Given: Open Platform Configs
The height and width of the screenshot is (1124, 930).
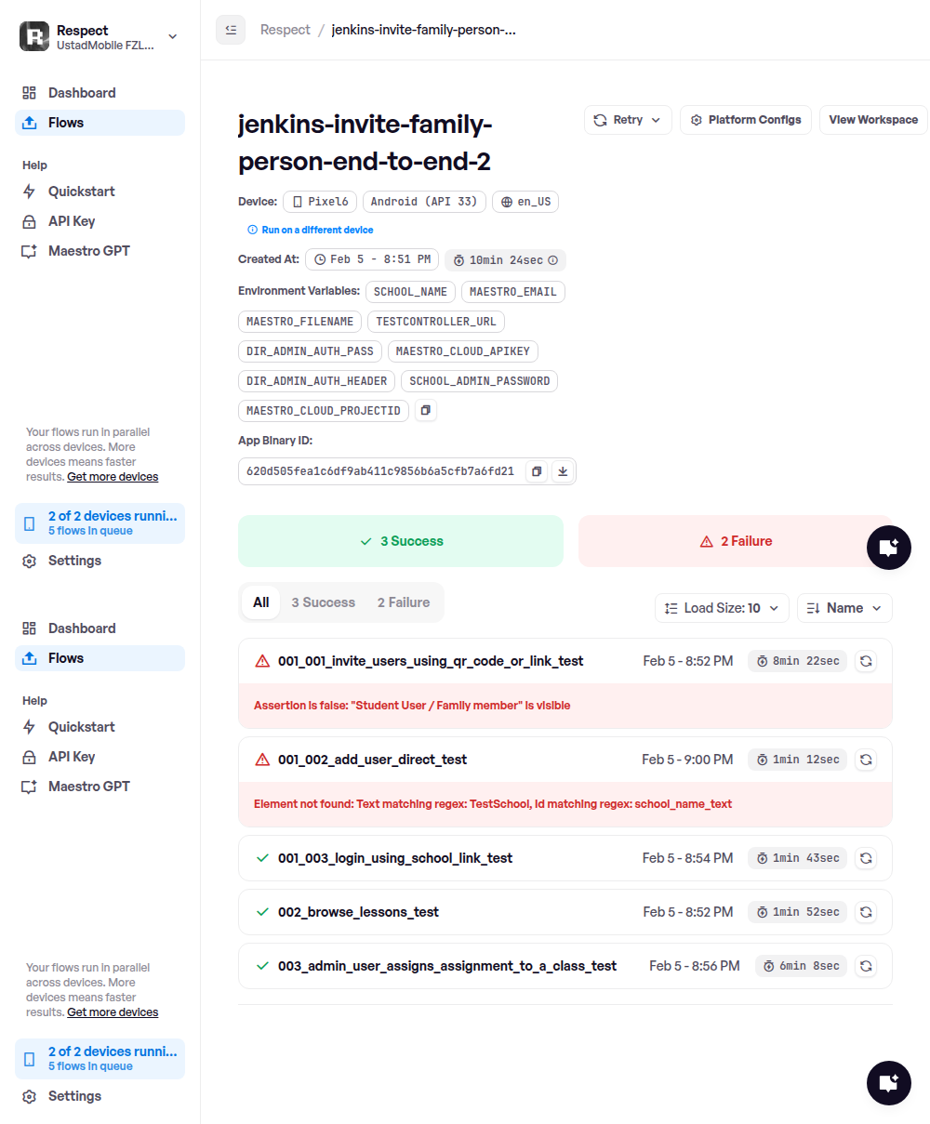Looking at the screenshot, I should click(x=746, y=120).
